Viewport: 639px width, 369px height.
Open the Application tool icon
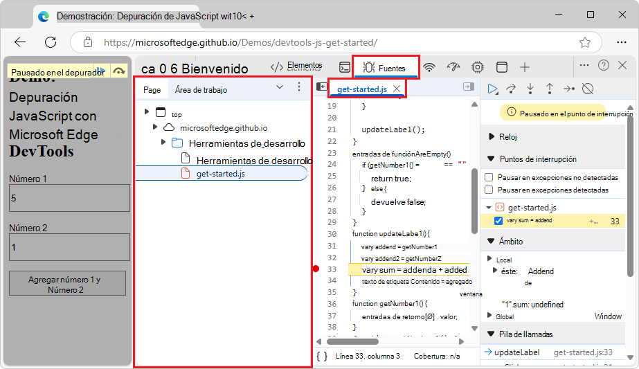(502, 67)
